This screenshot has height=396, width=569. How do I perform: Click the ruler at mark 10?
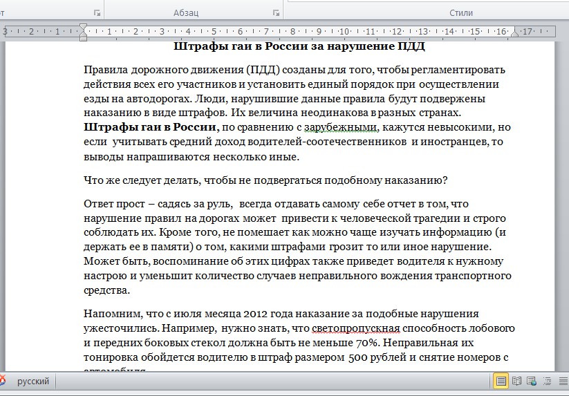344,32
